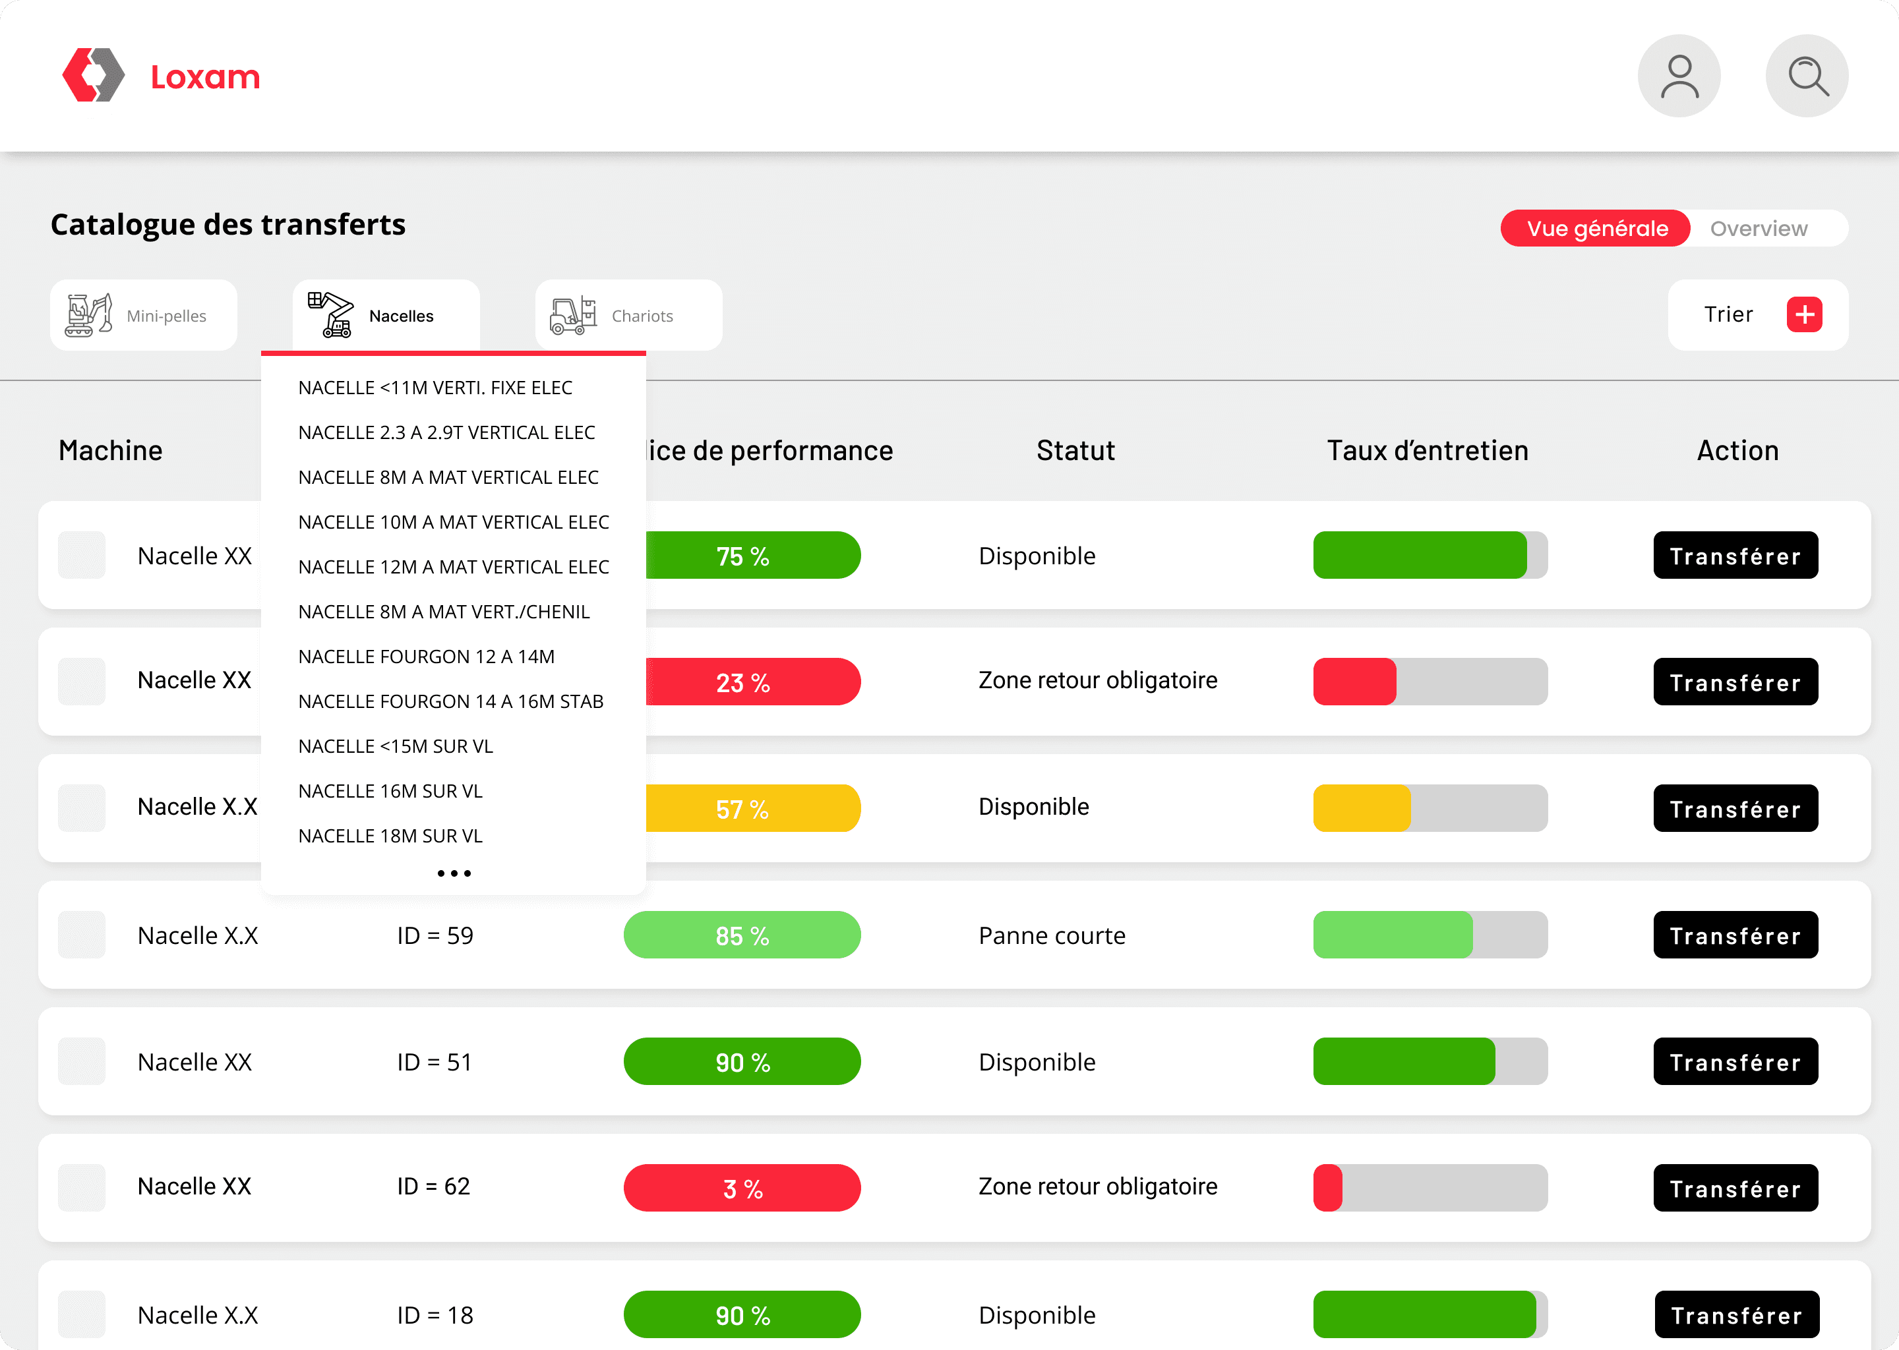Select NACELLE FOURGON 12 A 14M option
Screen dimensions: 1899x1350
click(x=426, y=657)
